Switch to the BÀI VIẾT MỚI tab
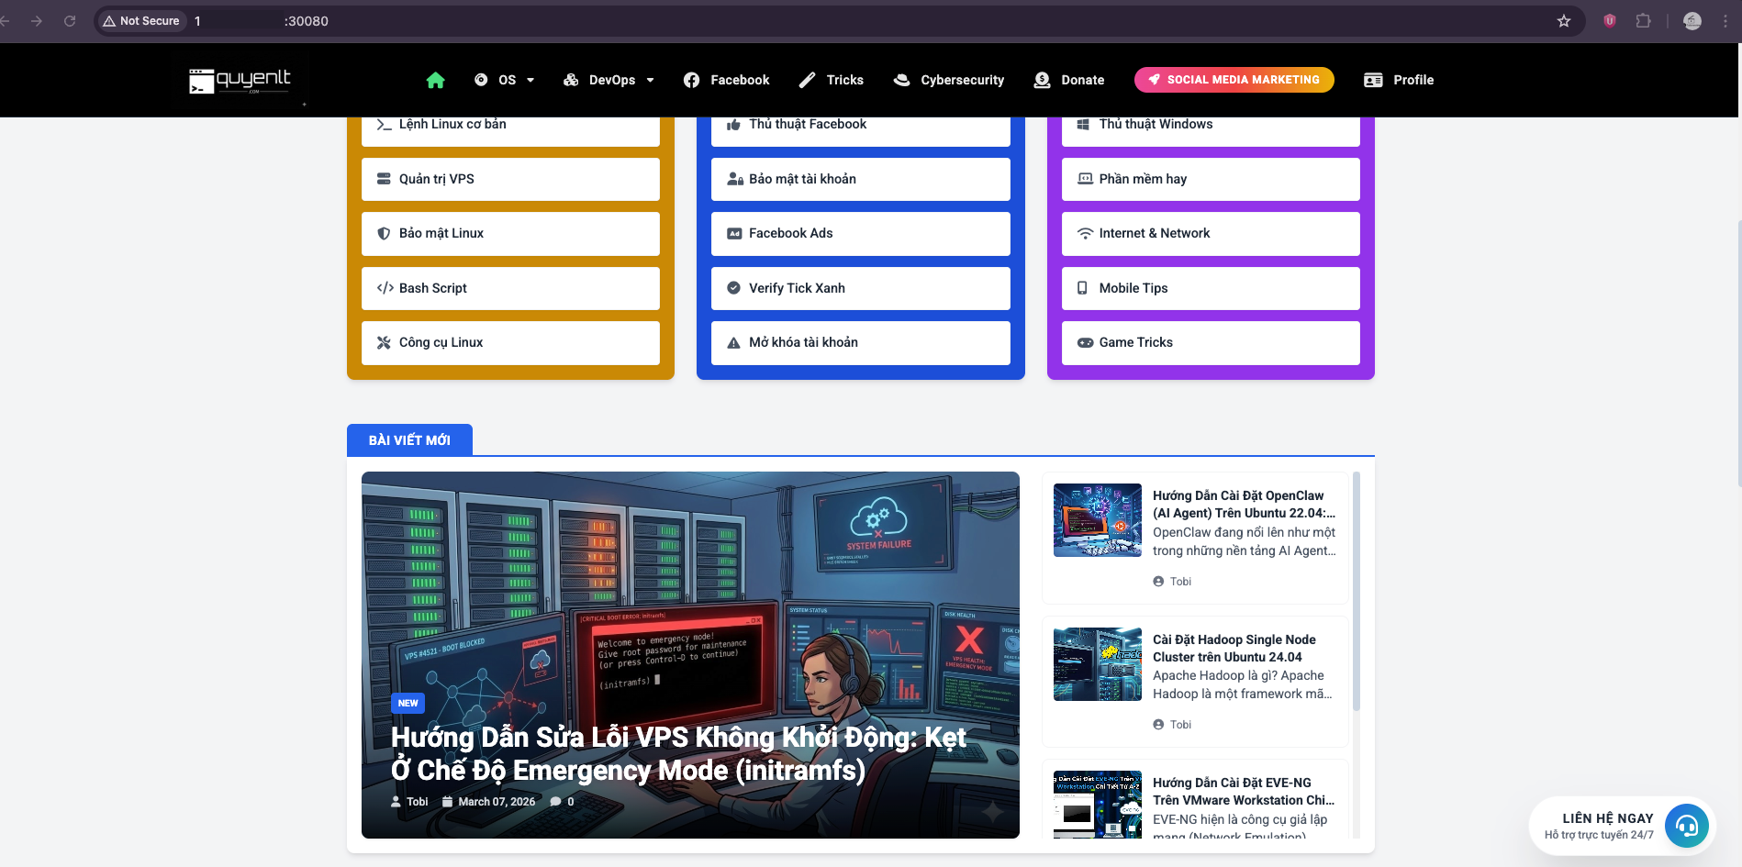 click(x=409, y=440)
